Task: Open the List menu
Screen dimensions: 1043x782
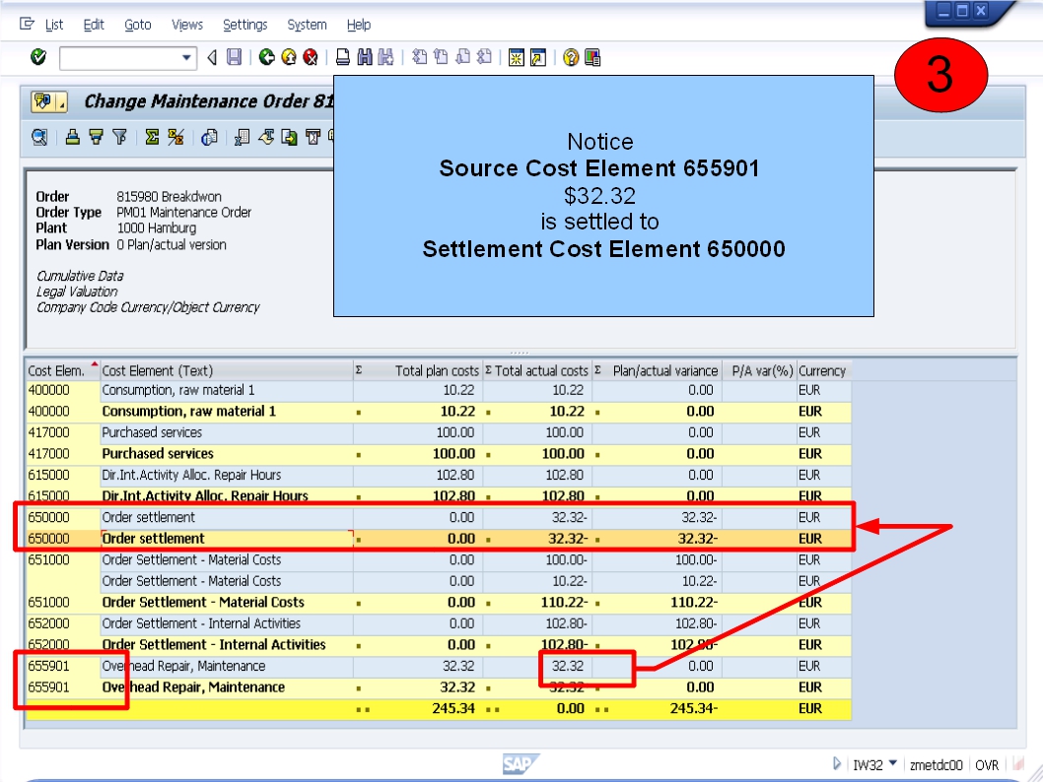Action: click(54, 26)
